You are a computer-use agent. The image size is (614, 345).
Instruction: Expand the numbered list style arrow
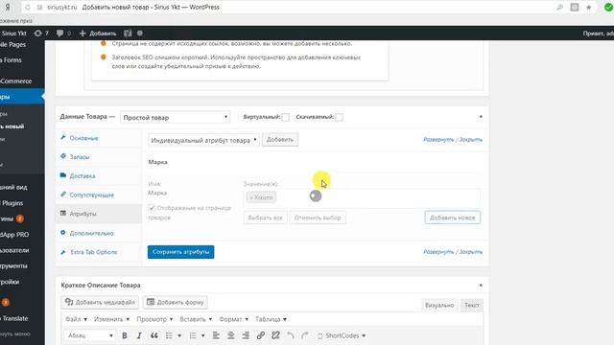point(202,335)
